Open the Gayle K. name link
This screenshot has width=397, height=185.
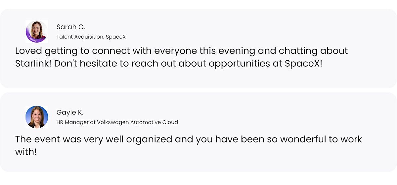point(70,113)
